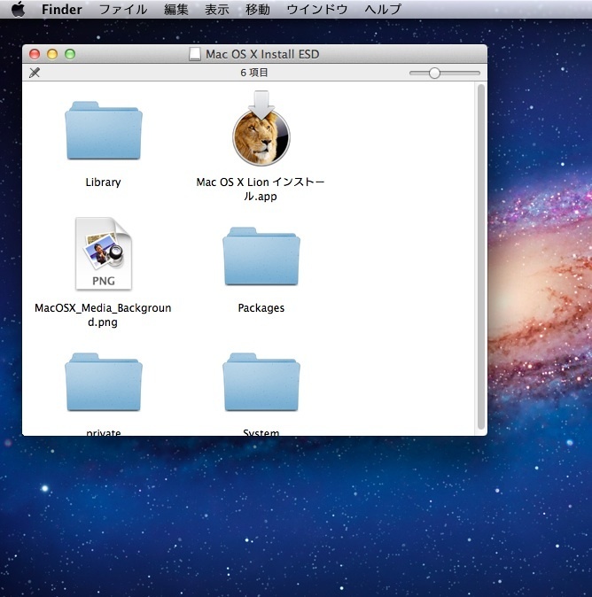Screen dimensions: 592x597
Task: Select the MacOSX_Media_Background.png file icon
Action: coord(104,254)
